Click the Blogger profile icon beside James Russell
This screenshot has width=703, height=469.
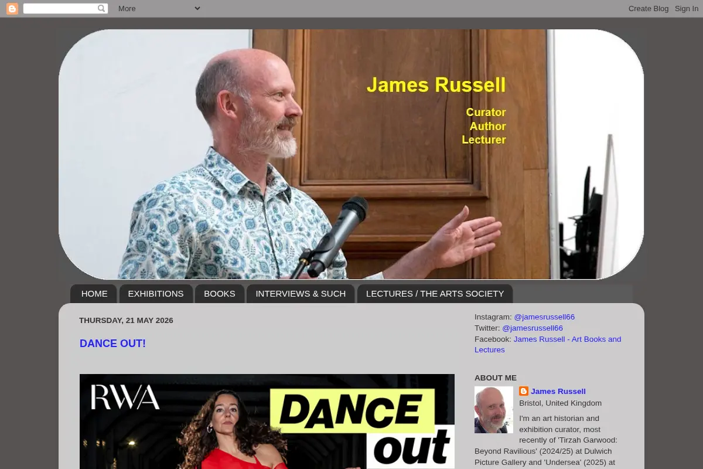[x=524, y=391]
